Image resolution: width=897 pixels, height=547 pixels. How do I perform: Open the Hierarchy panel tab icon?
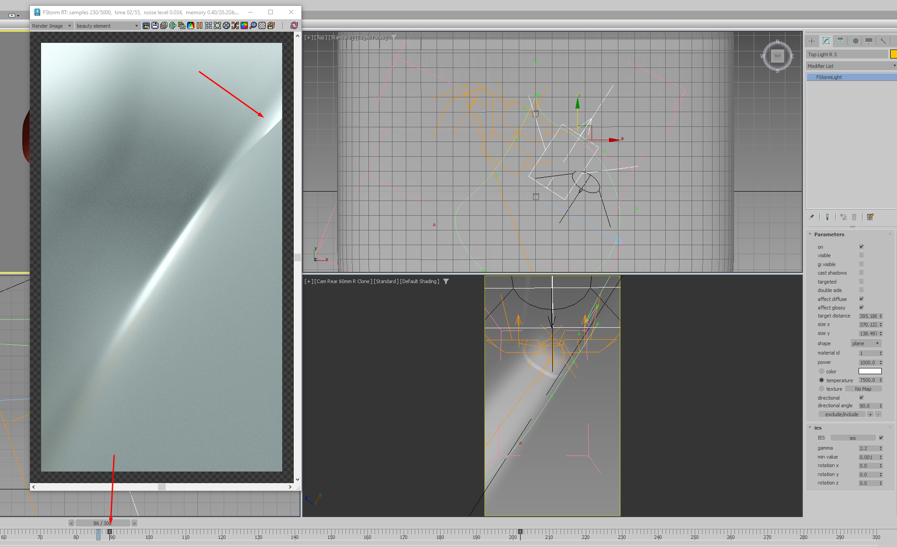point(840,41)
